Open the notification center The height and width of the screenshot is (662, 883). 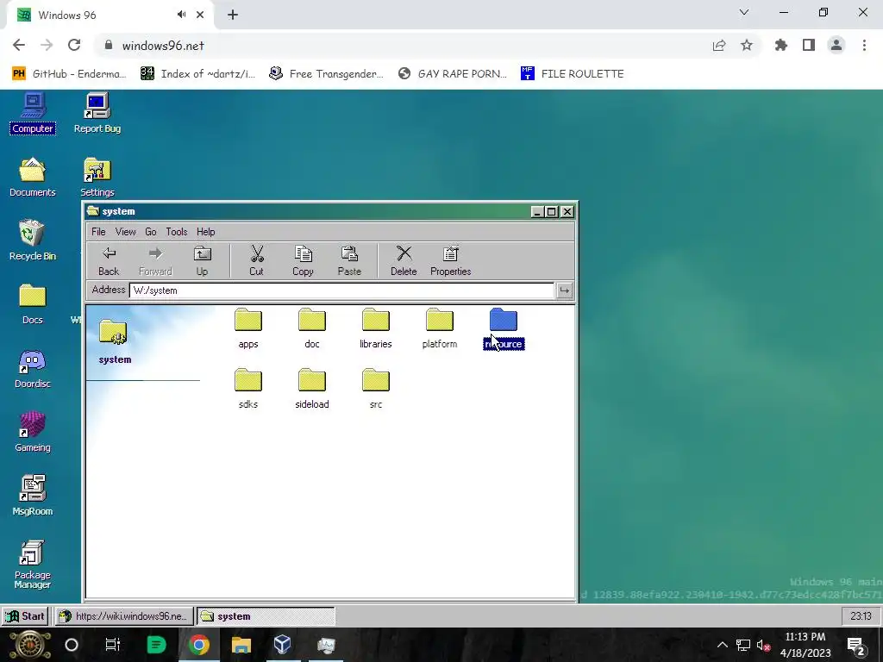pos(856,645)
